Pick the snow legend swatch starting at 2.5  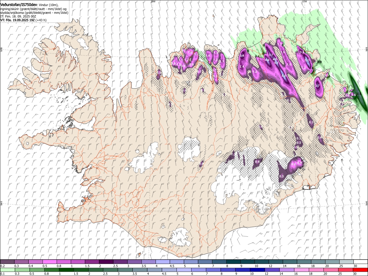point(120,262)
